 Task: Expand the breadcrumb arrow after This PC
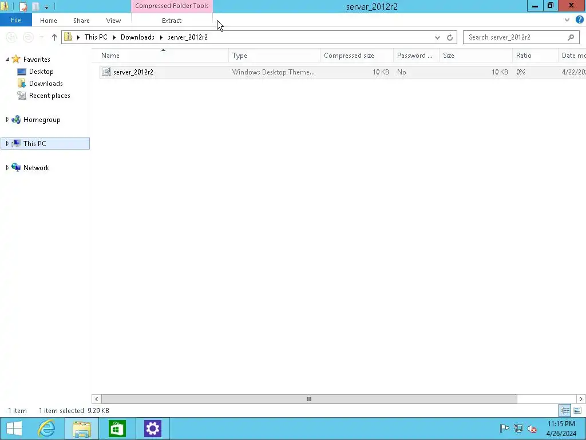(x=114, y=37)
